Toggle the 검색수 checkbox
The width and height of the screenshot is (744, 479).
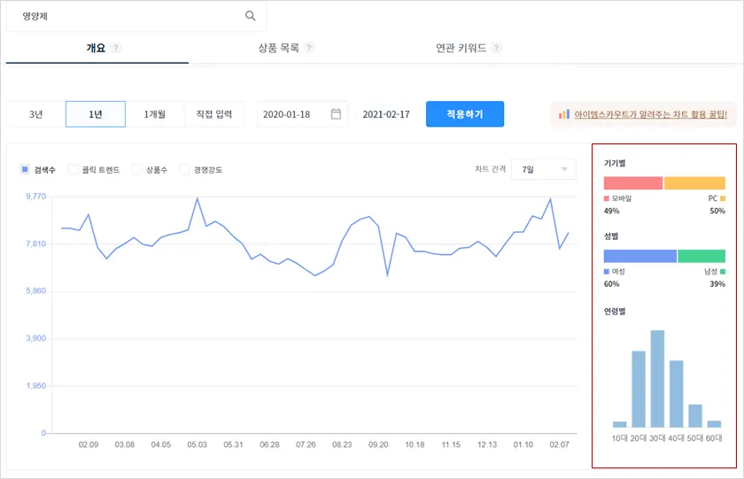pyautogui.click(x=25, y=169)
